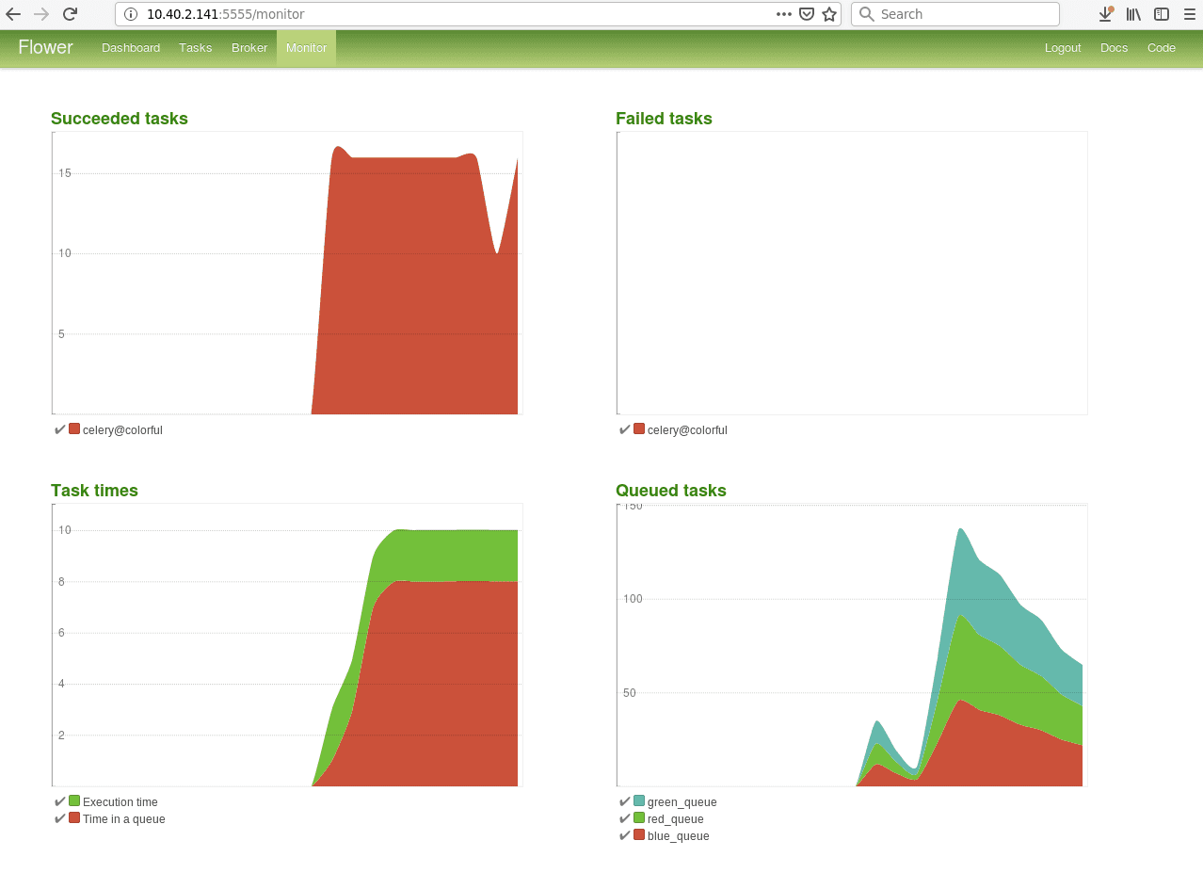Click the blue_queue red color swatch
Image resolution: width=1203 pixels, height=889 pixels.
tap(639, 834)
